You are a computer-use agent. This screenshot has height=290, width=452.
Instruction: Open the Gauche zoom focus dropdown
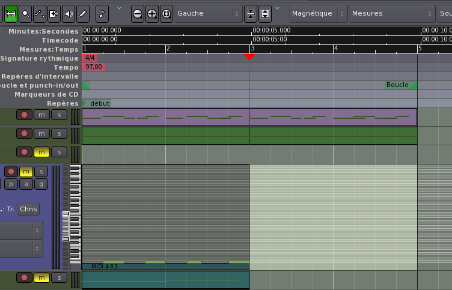(208, 13)
